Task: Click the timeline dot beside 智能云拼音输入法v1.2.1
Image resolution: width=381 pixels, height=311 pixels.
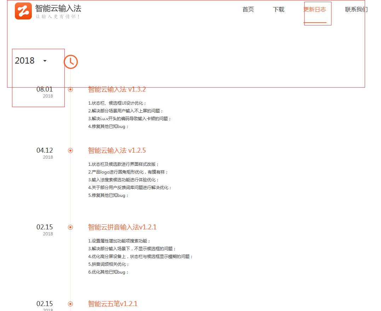Action: tap(70, 227)
